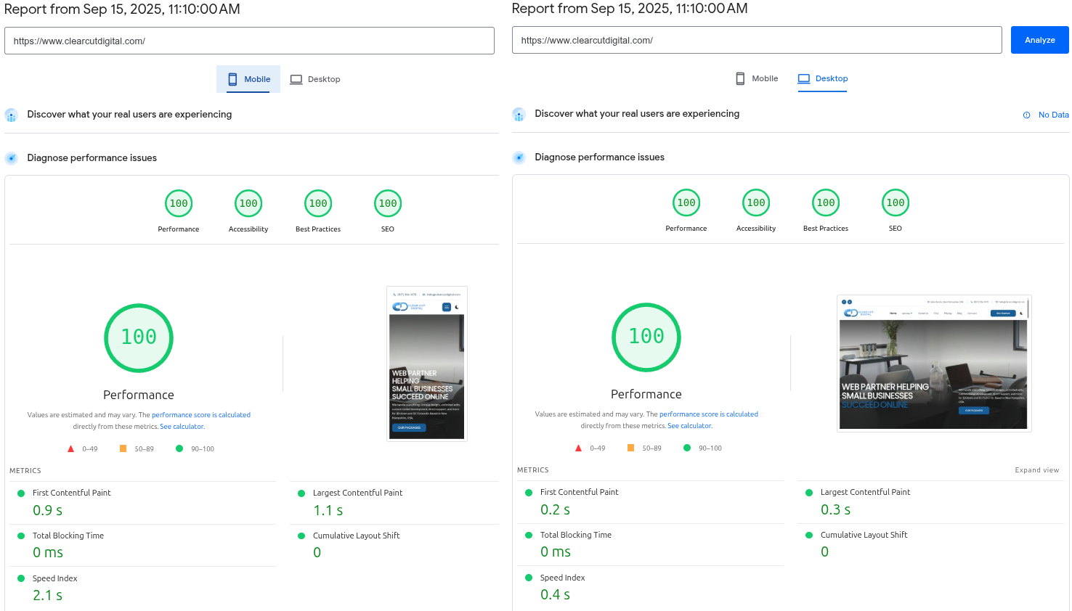Click the SEO 100 score gauge on right
1072x611 pixels.
(896, 203)
